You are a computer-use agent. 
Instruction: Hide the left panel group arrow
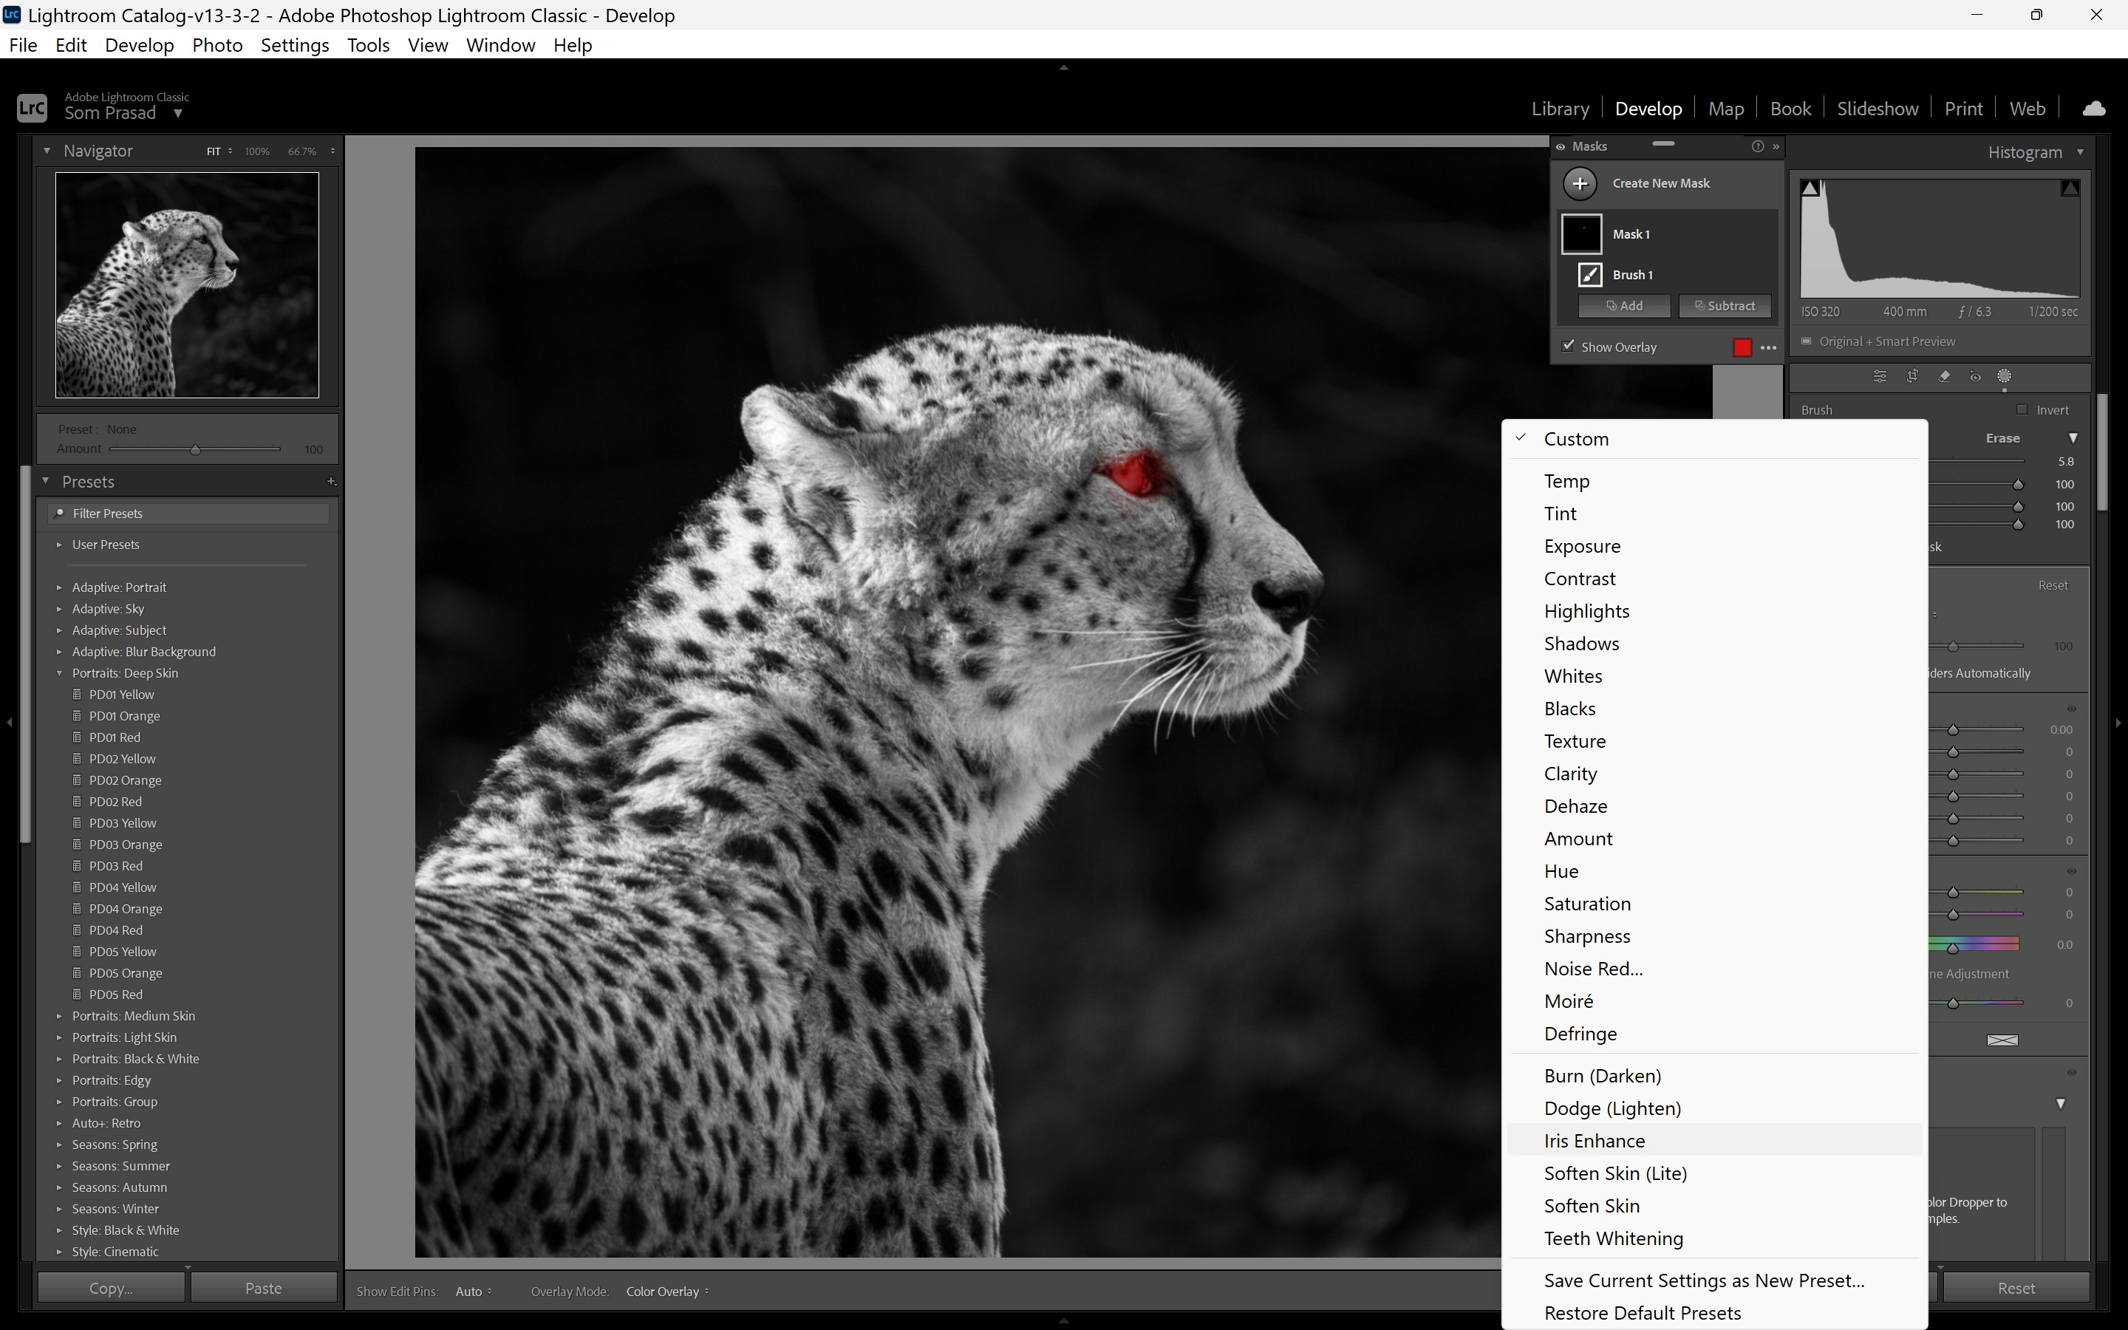(x=9, y=722)
